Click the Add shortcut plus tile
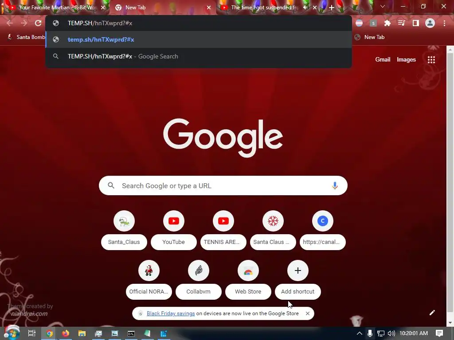Viewport: 454px width, 340px height. point(297,280)
